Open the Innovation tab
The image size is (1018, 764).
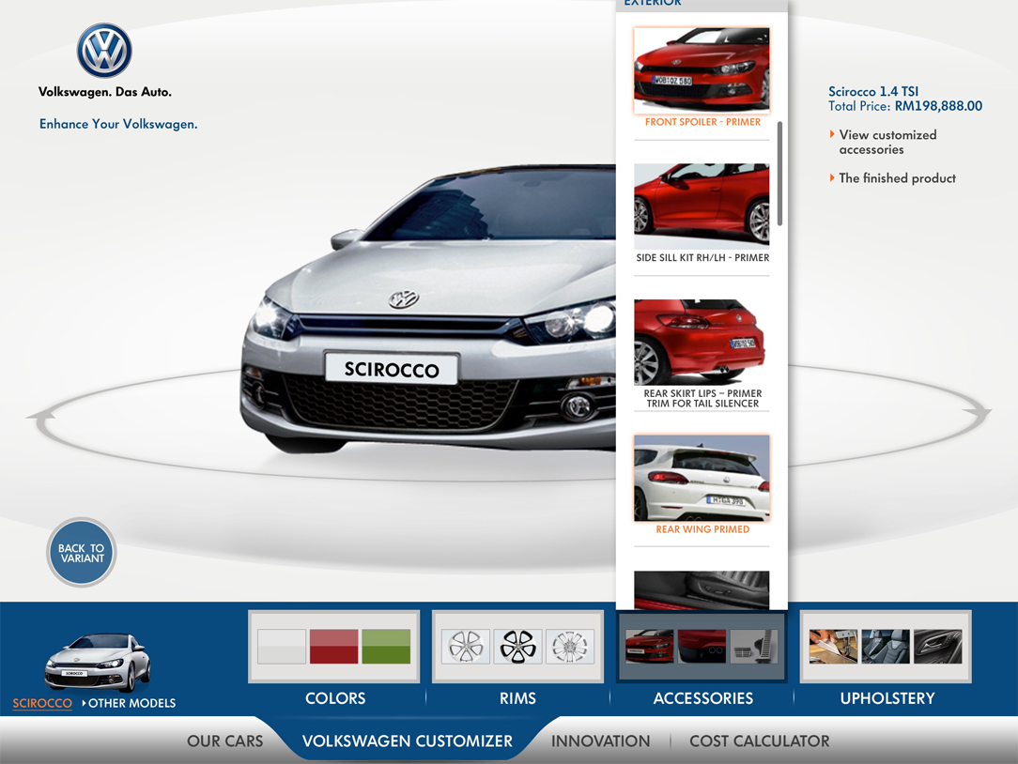coord(600,741)
